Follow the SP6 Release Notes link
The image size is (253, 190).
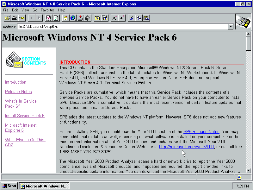pos(201,131)
